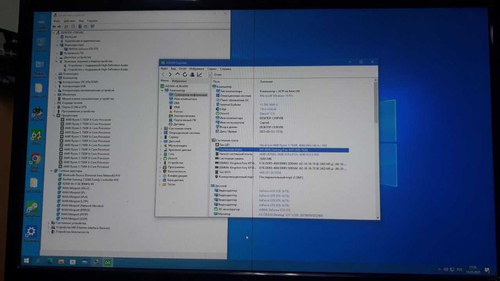Click the Отчет report button in AIDA64 toolbar

(215, 74)
